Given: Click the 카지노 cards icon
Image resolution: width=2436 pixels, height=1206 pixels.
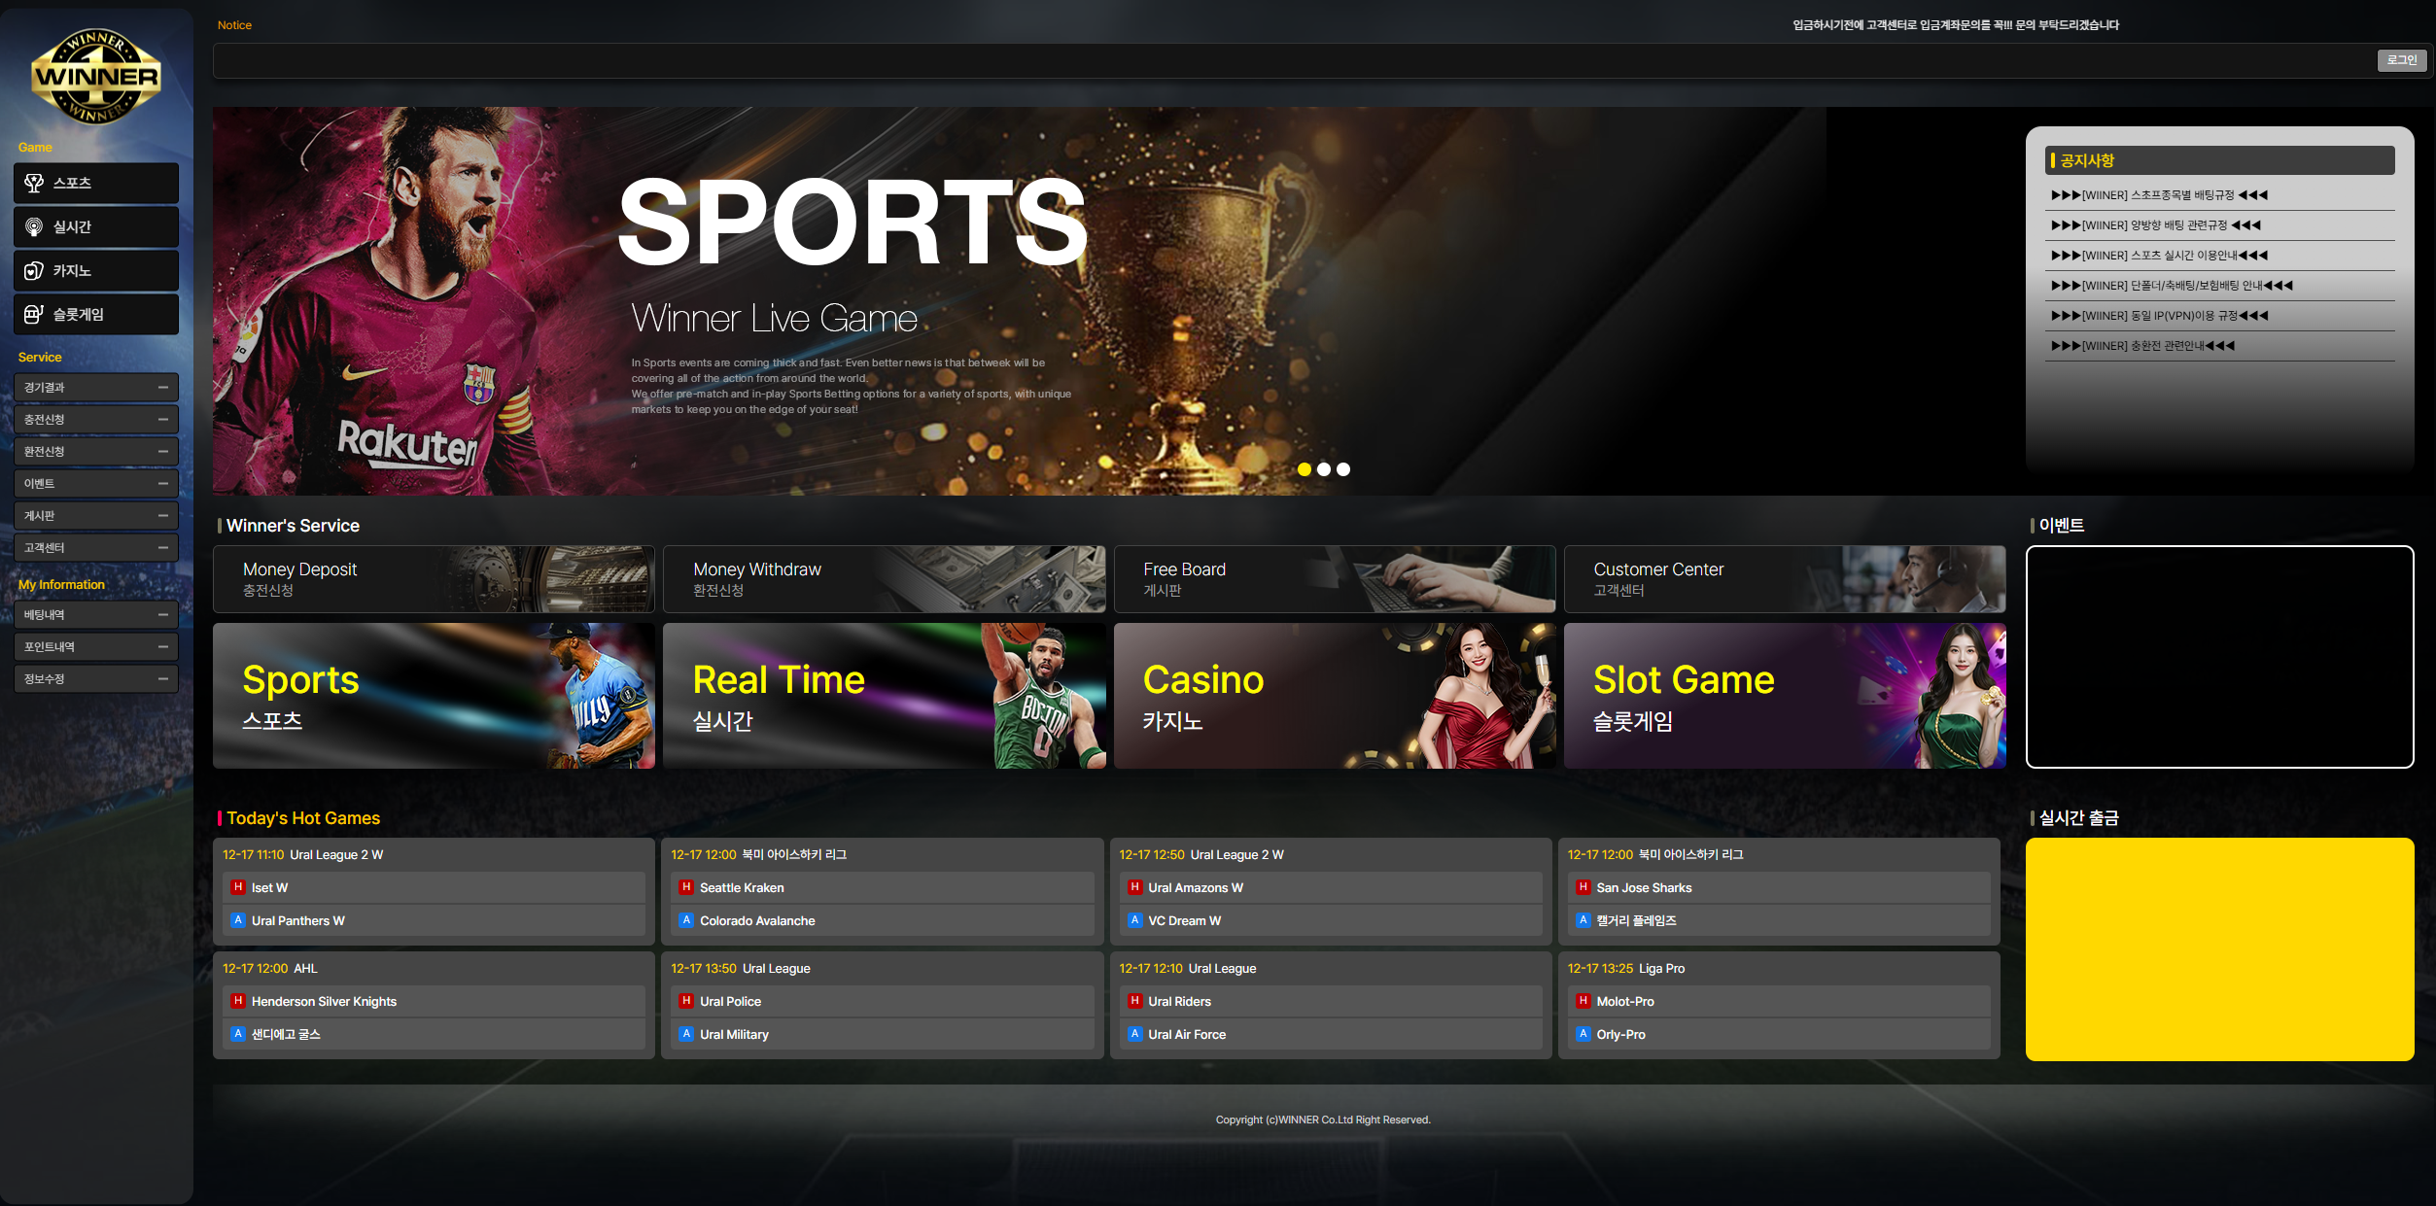Looking at the screenshot, I should coord(34,270).
